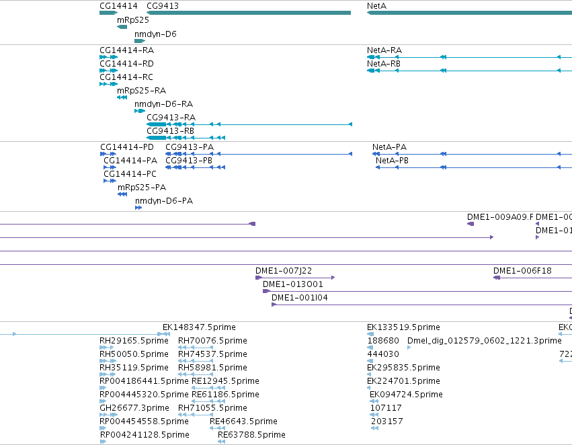The height and width of the screenshot is (445, 572).
Task: Click protein nmdyn-D6-PA
Action: point(164,201)
